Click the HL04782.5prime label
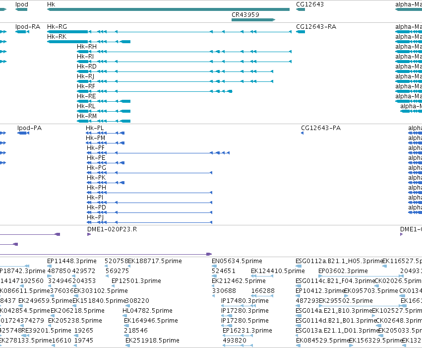This screenshot has width=422, height=348. coord(147,311)
